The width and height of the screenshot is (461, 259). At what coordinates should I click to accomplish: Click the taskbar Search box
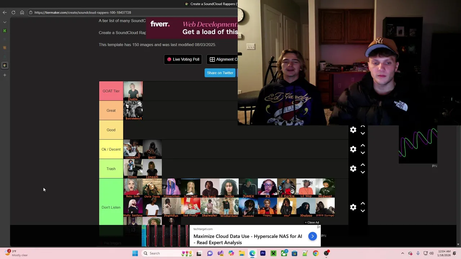pos(167,253)
